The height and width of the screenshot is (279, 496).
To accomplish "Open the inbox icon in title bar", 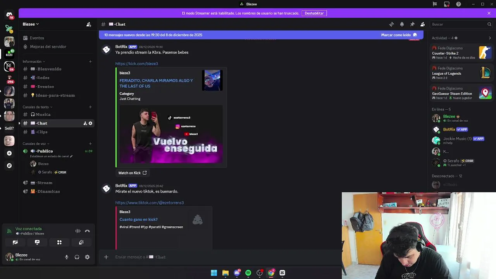I will [447, 4].
